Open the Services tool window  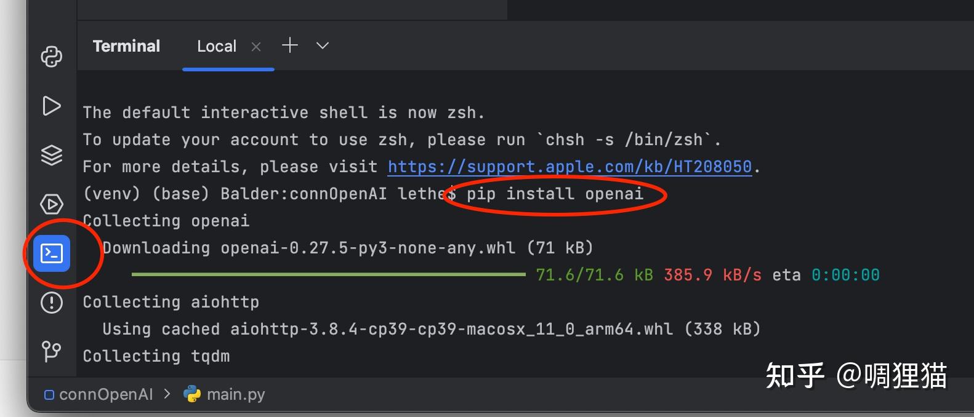click(52, 204)
